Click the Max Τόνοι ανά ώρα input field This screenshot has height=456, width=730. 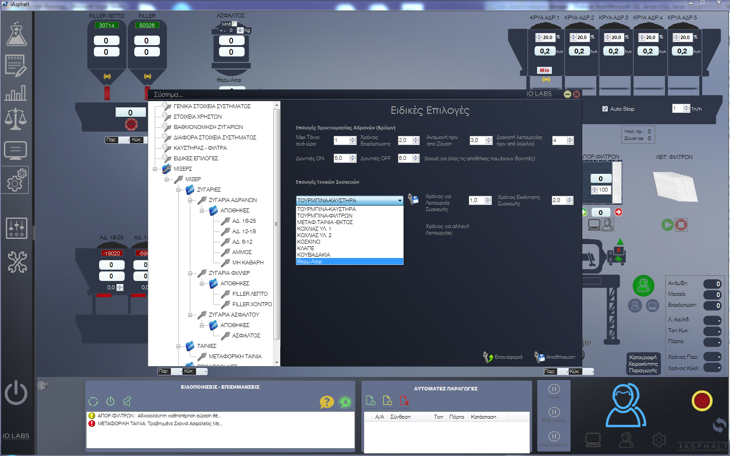click(342, 140)
